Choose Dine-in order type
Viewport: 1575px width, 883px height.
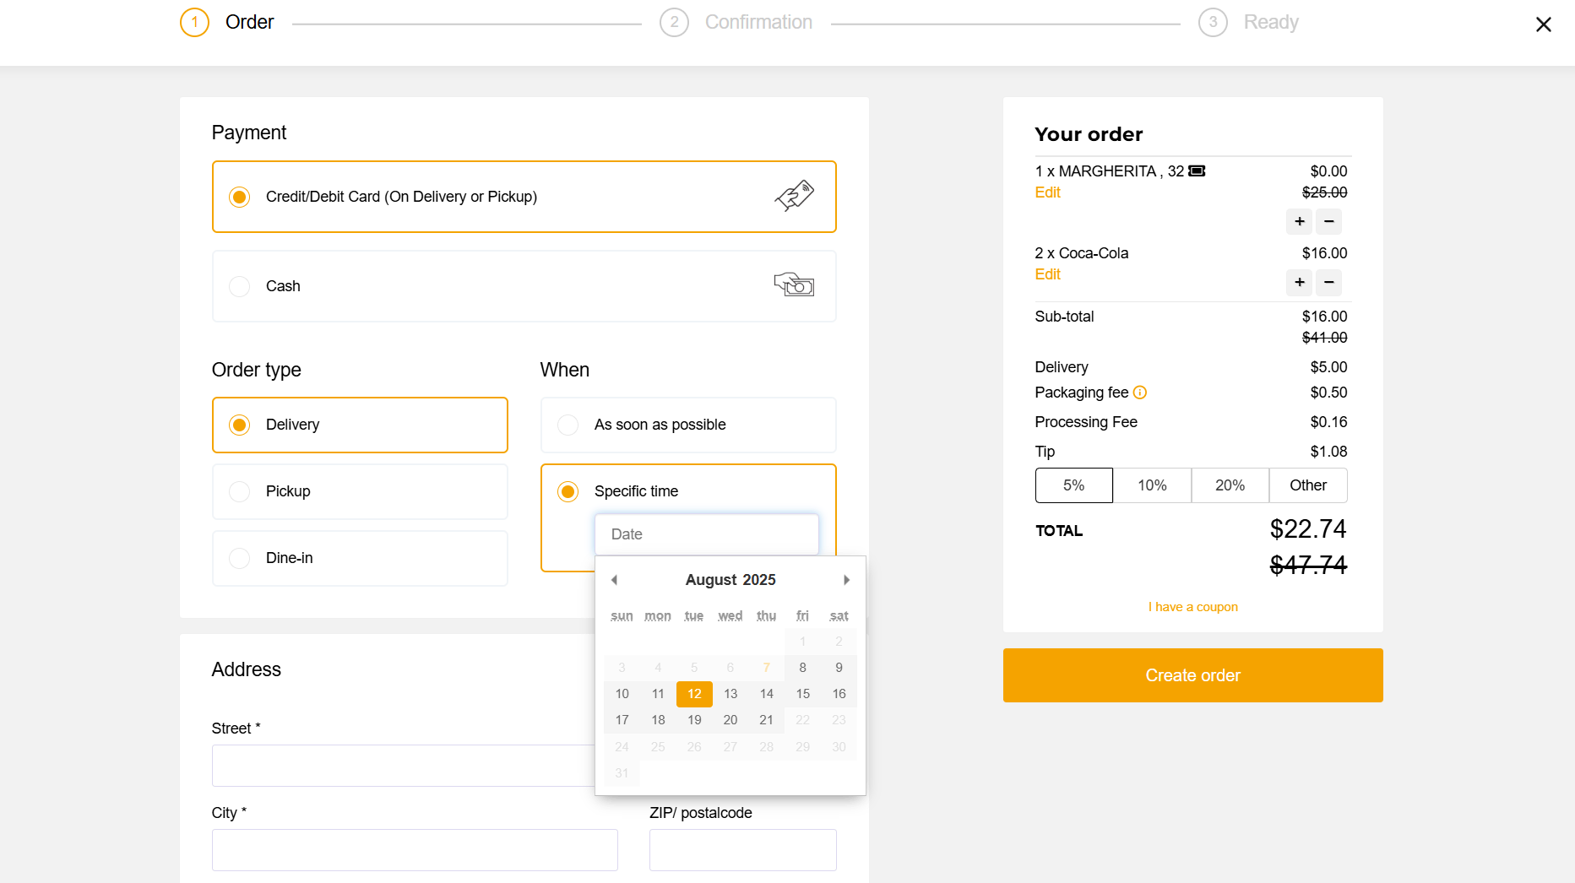click(360, 558)
